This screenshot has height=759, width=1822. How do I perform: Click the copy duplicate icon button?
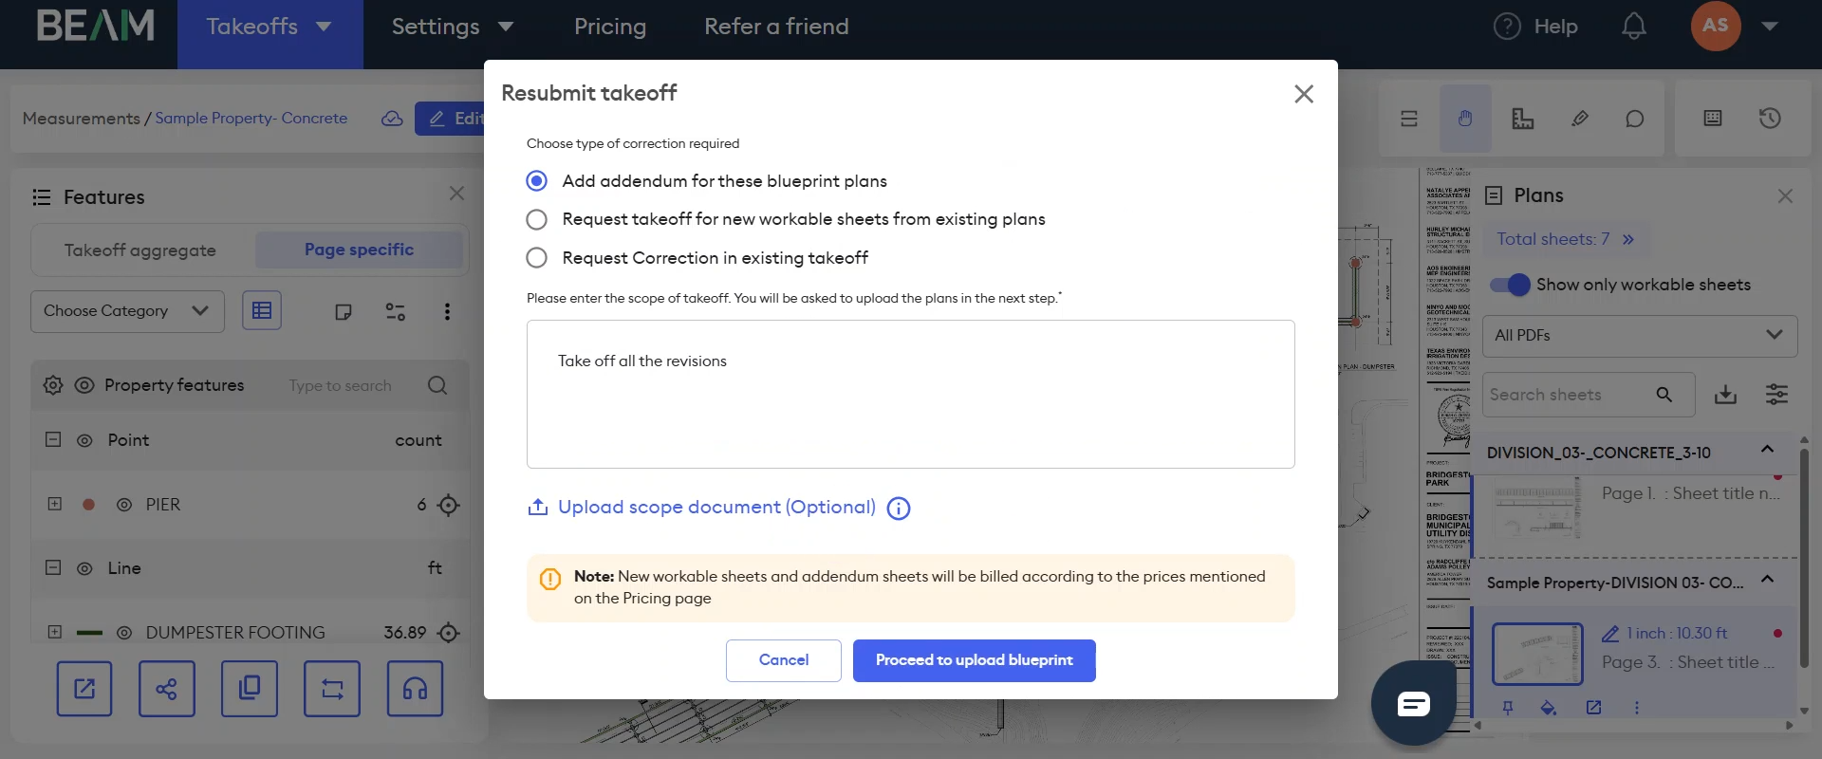pos(250,689)
